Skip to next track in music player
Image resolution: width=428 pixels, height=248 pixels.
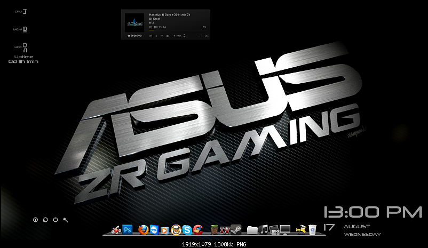[x=162, y=36]
